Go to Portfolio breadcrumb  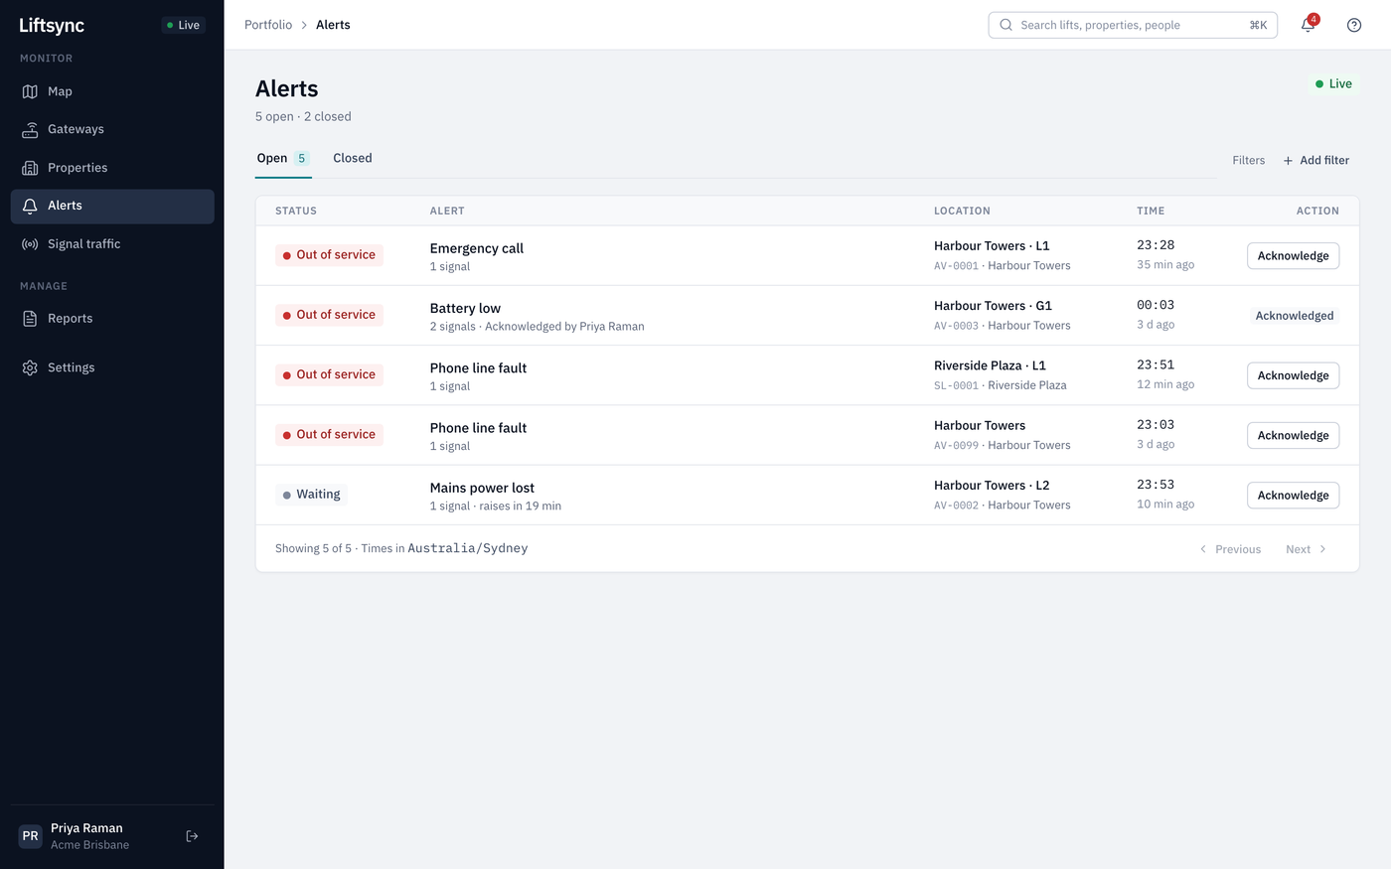click(x=268, y=25)
